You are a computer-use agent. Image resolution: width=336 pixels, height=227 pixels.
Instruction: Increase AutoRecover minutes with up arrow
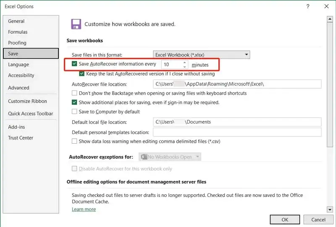click(184, 63)
